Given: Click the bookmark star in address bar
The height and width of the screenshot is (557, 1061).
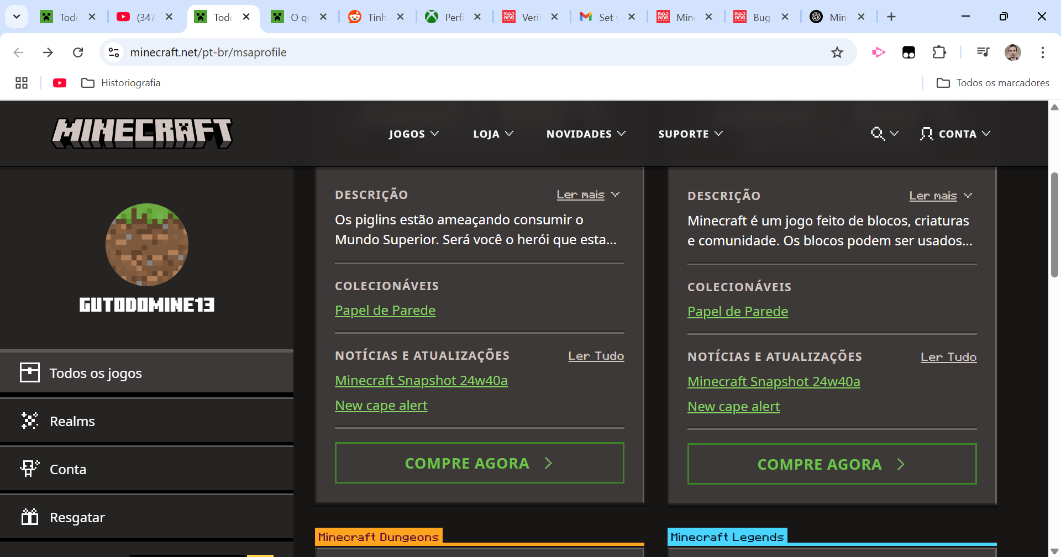Looking at the screenshot, I should [x=837, y=52].
